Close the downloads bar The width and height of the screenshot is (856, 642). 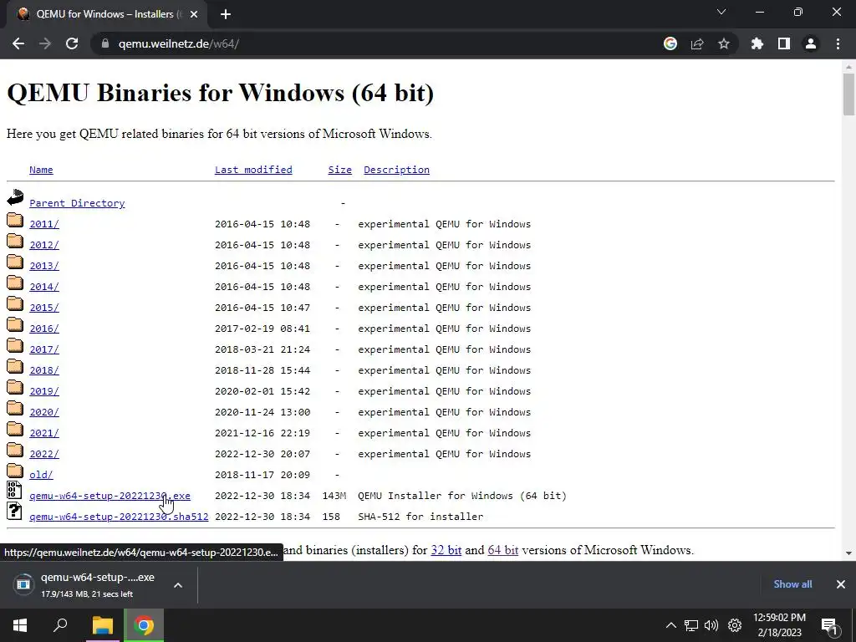click(841, 584)
